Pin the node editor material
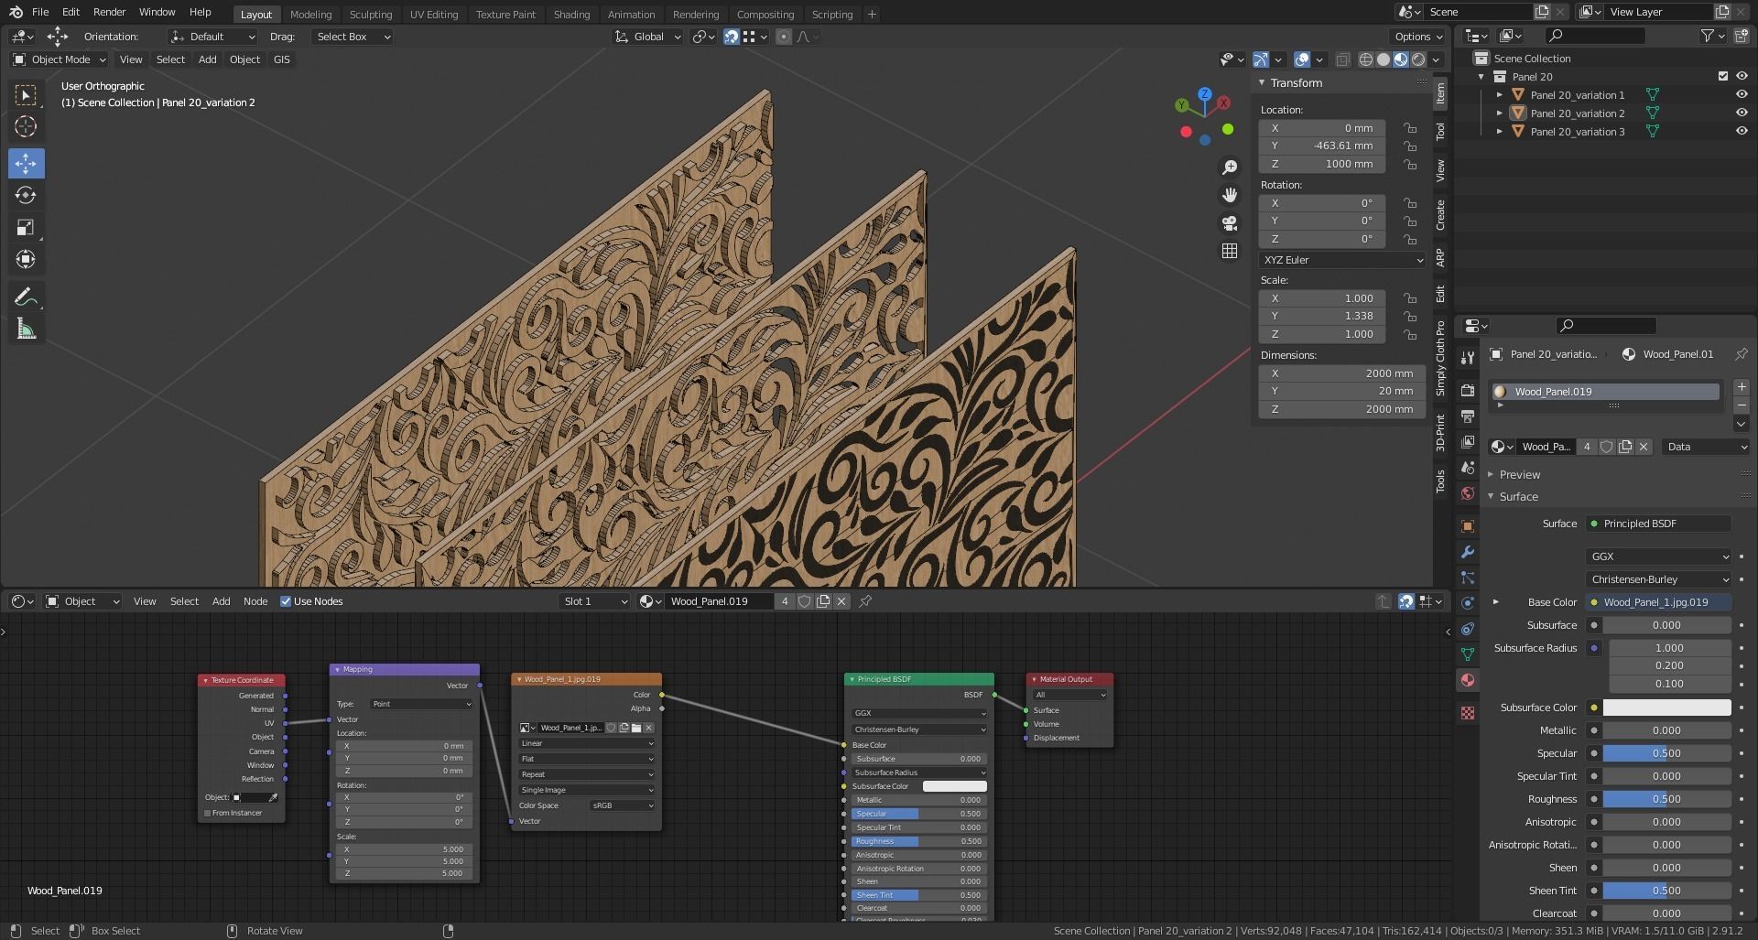Viewport: 1758px width, 940px height. coord(865,601)
